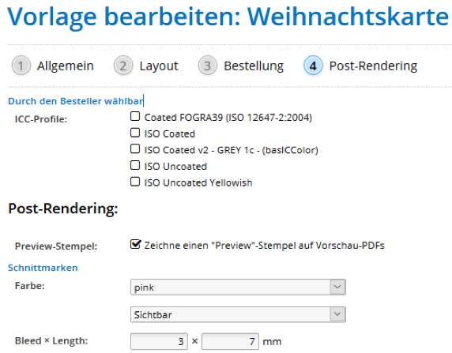Enable the ISO Uncoated checkbox
Viewport: 452px width, 353px height.
click(135, 165)
